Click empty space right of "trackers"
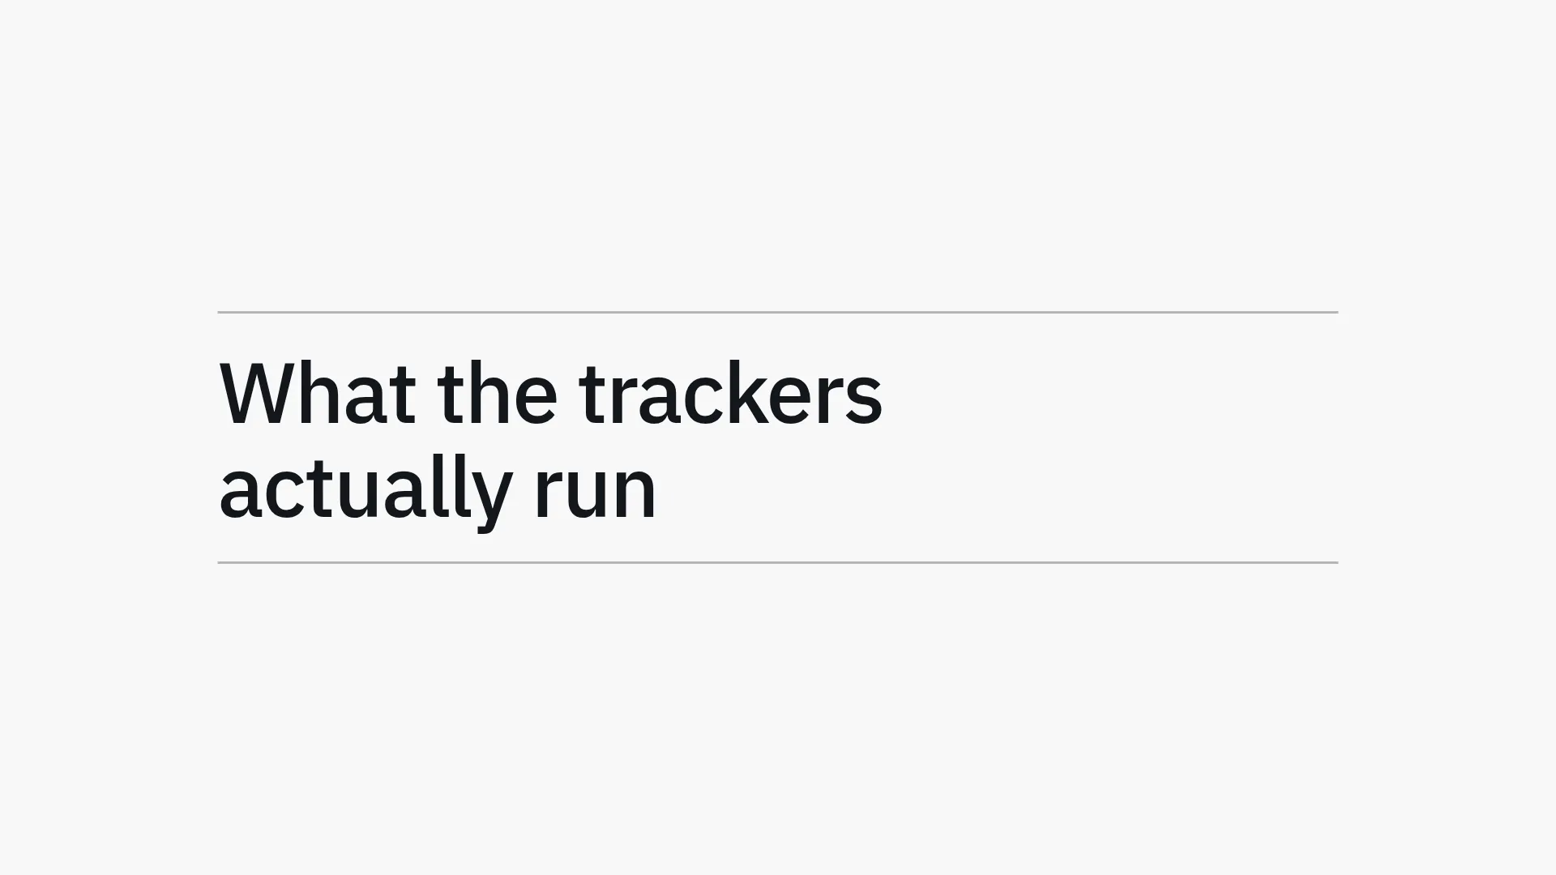 pyautogui.click(x=1110, y=394)
